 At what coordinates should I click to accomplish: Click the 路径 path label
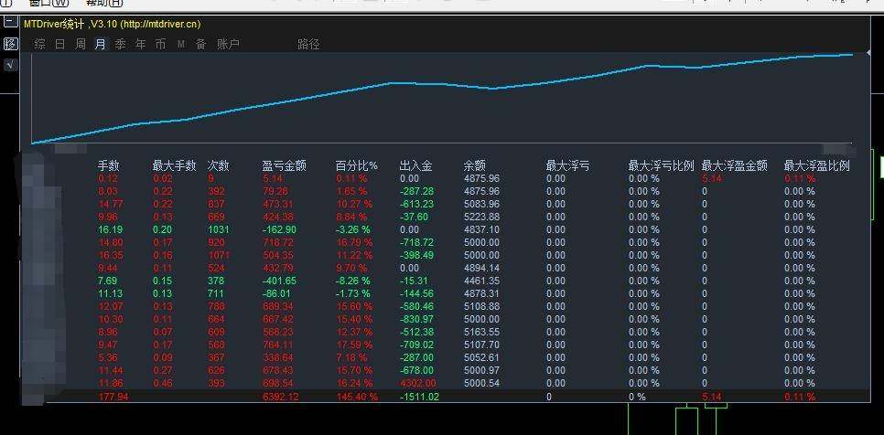coord(308,44)
